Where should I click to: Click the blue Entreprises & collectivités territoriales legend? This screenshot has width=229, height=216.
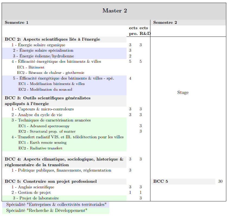[56, 205]
